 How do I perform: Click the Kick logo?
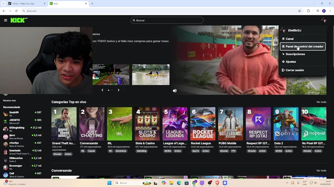click(19, 20)
